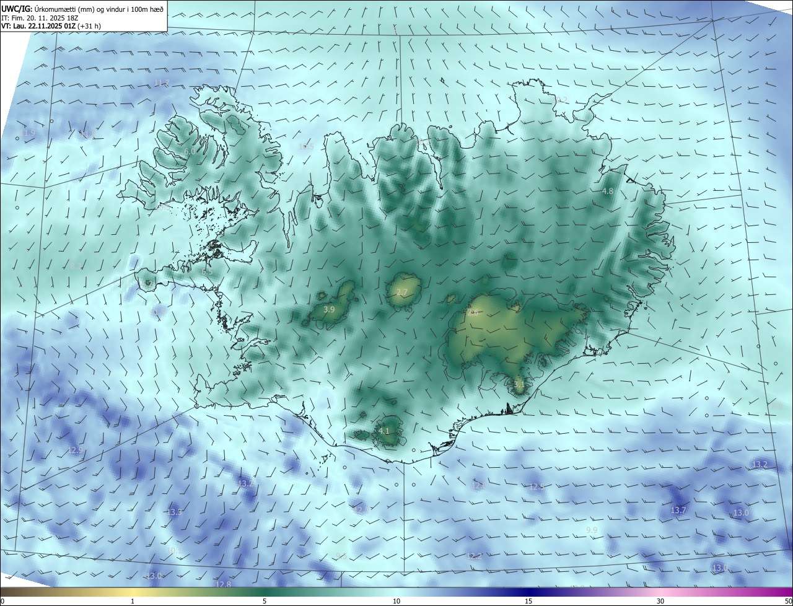Click the 6.0 value over the Westfjords
Viewport: 793px width, 606px height.
[190, 151]
